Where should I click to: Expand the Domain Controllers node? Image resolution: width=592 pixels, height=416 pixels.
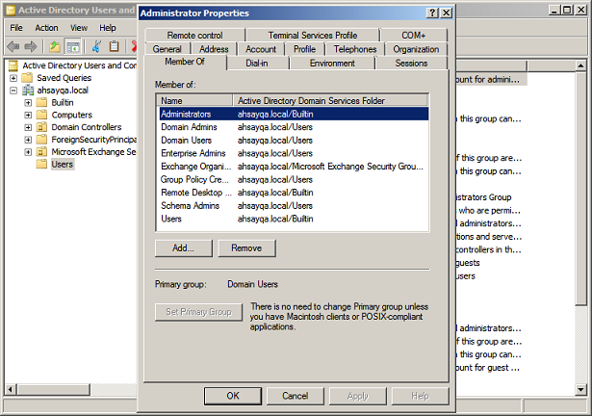click(28, 127)
